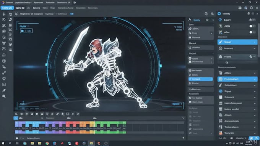This screenshot has width=260, height=146.
Task: Click the boxed label at the viewport top left
Action: (26, 31)
